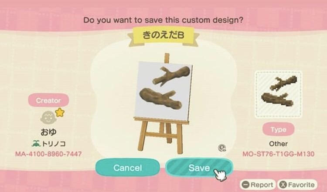Image resolution: width=327 pixels, height=192 pixels.
Task: Click the Save button
Action: tap(199, 168)
